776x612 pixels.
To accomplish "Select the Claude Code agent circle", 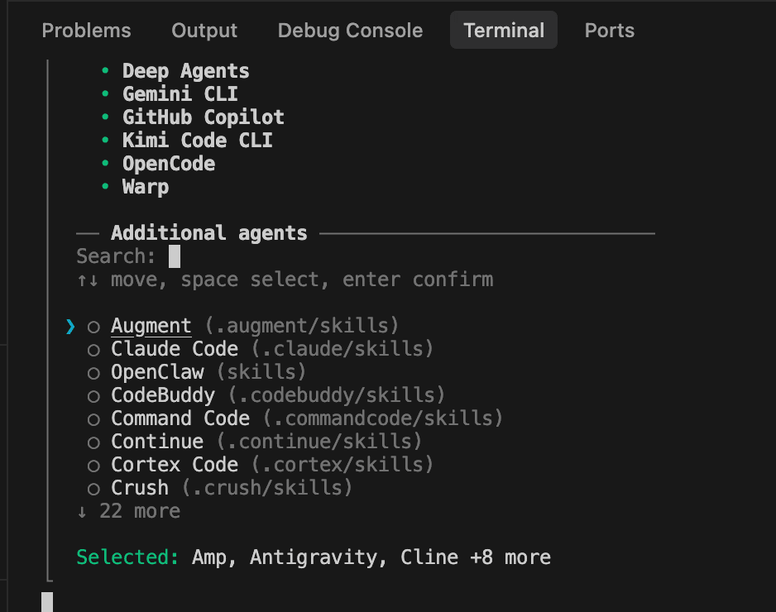I will 93,350.
